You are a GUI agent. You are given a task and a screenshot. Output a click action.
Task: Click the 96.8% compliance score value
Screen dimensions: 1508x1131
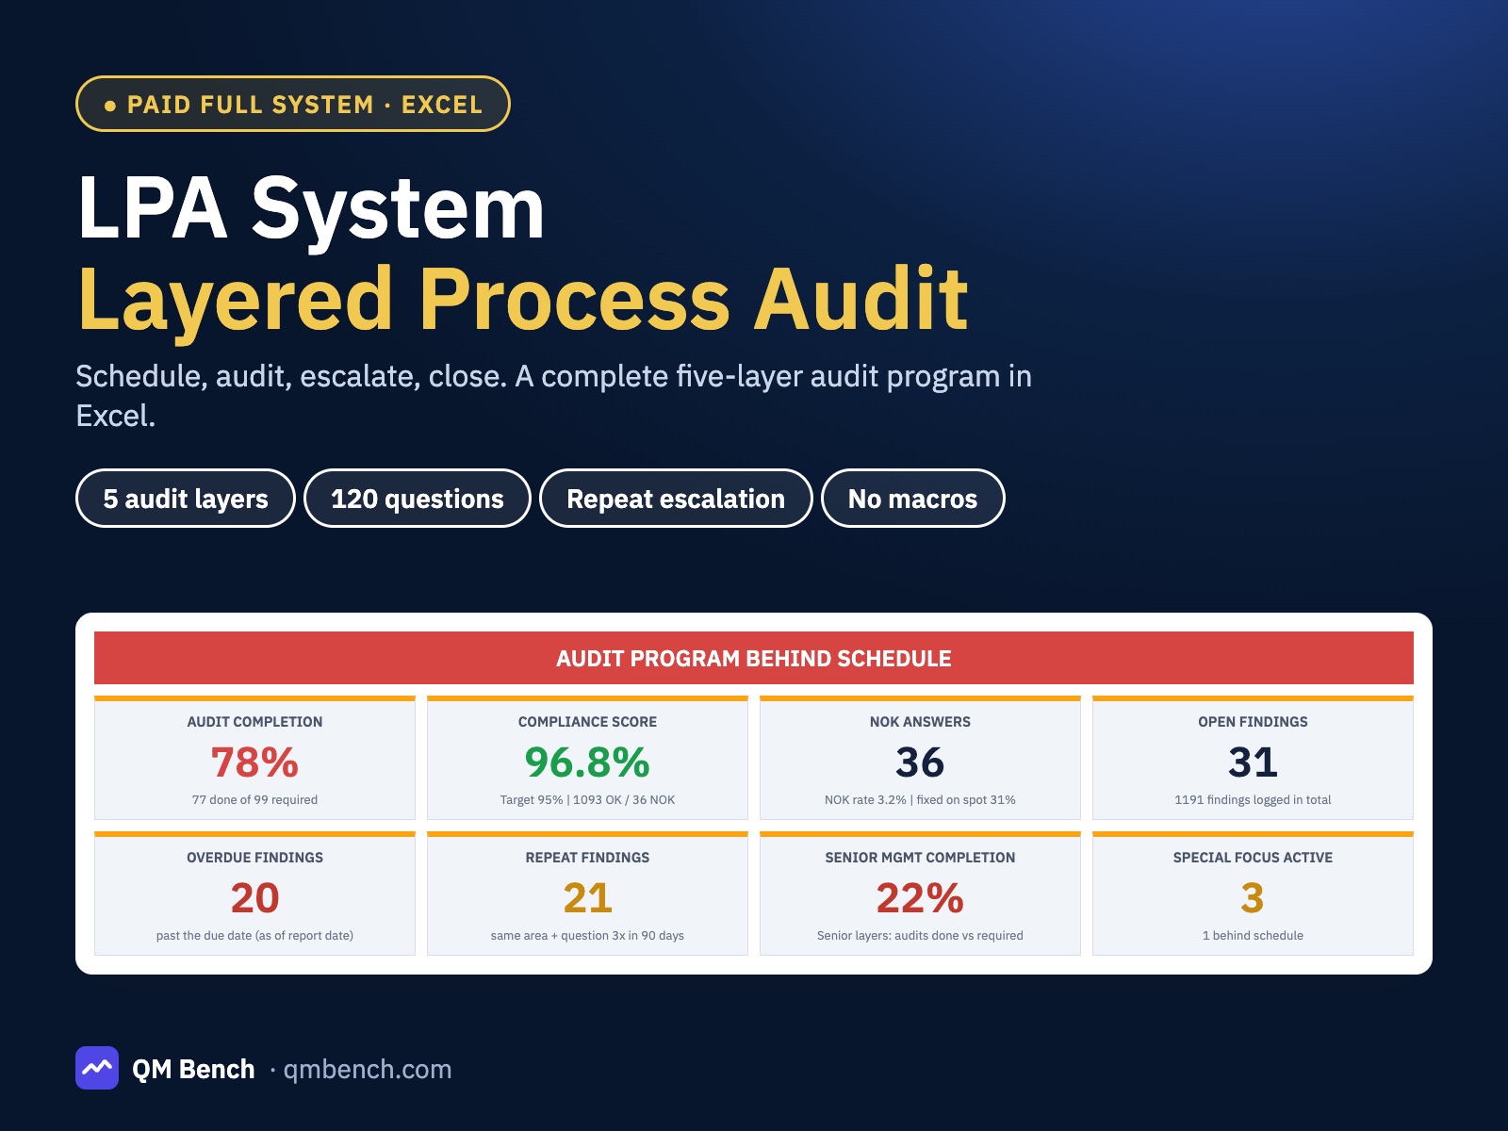587,762
